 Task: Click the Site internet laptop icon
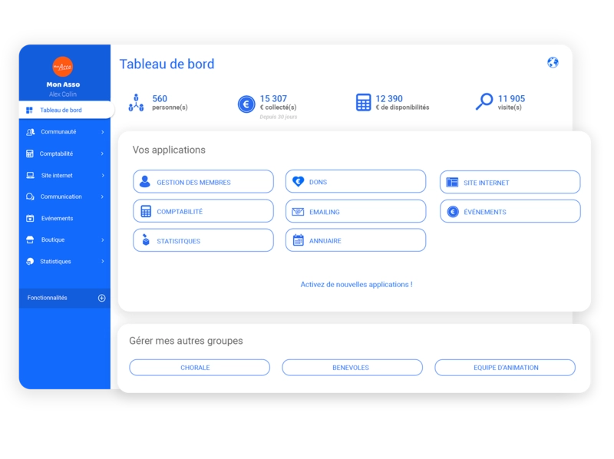pos(30,176)
